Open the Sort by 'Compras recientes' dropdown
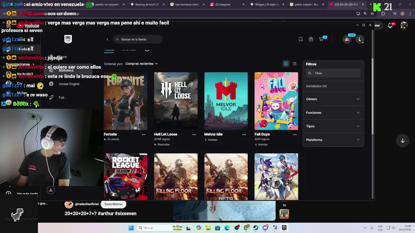The height and width of the screenshot is (233, 415). pyautogui.click(x=142, y=64)
